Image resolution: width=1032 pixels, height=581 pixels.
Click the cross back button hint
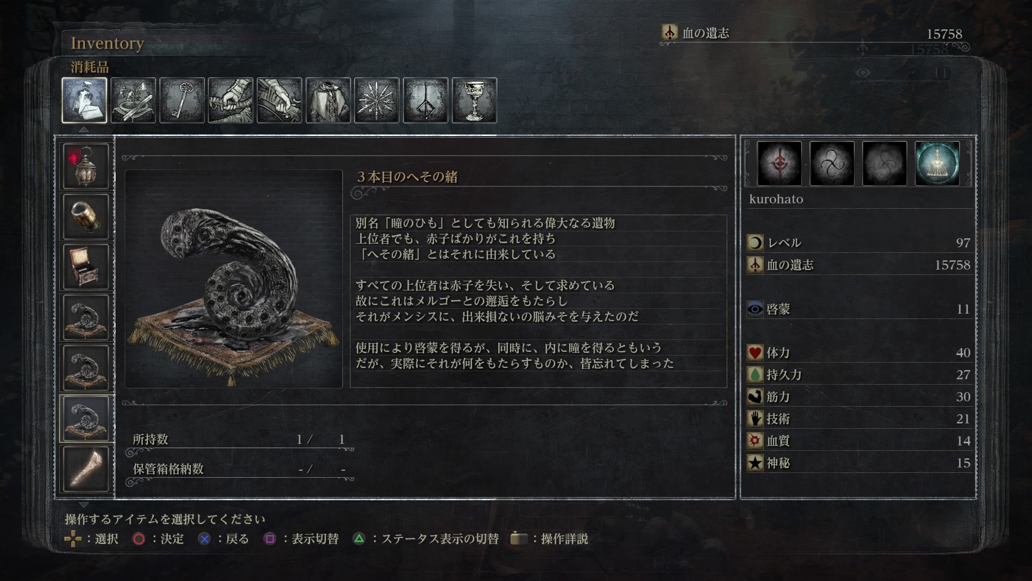pyautogui.click(x=224, y=539)
